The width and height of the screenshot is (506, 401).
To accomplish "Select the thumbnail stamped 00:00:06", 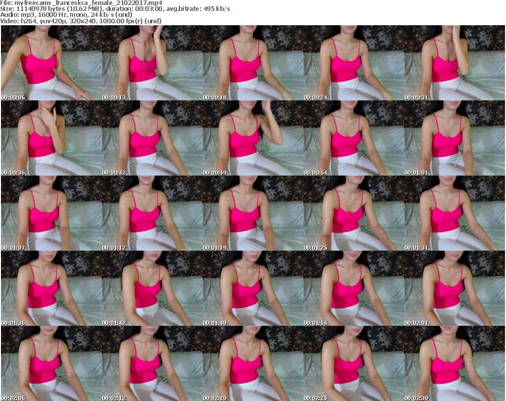I will tap(51, 63).
